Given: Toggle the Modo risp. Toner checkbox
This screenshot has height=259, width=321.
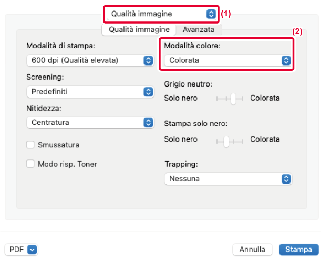Looking at the screenshot, I should (30, 164).
